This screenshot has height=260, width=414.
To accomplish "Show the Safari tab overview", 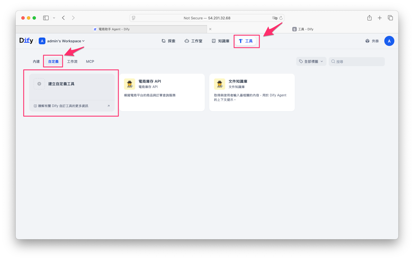I will click(x=390, y=18).
